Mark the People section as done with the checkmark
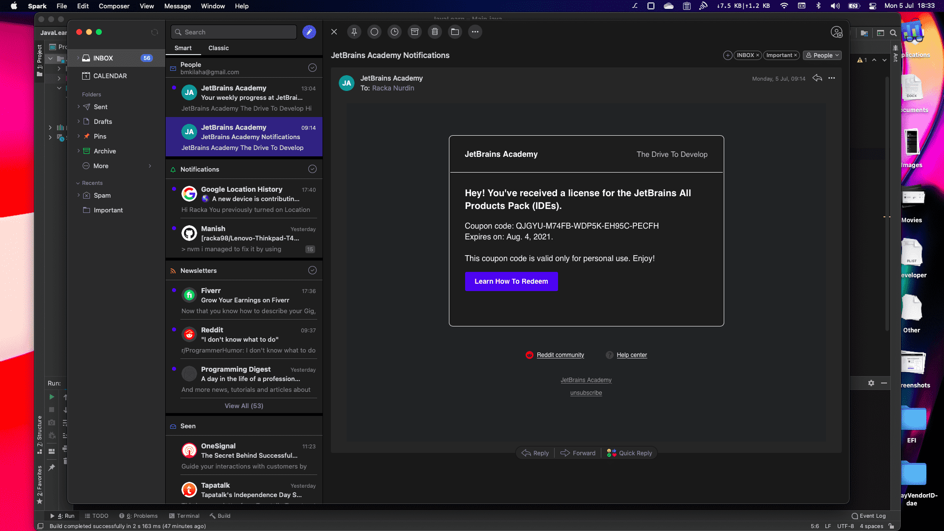 (312, 68)
